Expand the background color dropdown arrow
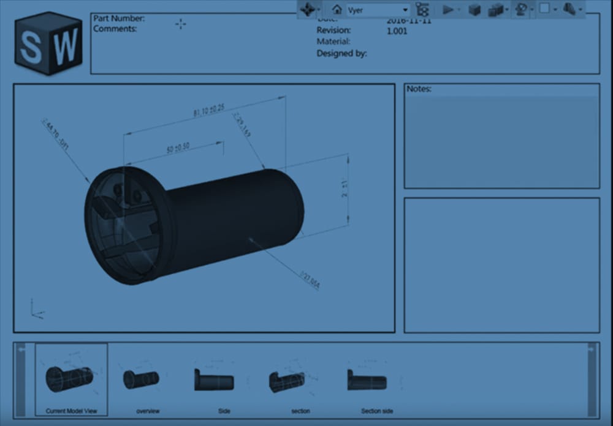This screenshot has height=426, width=613. (x=555, y=10)
